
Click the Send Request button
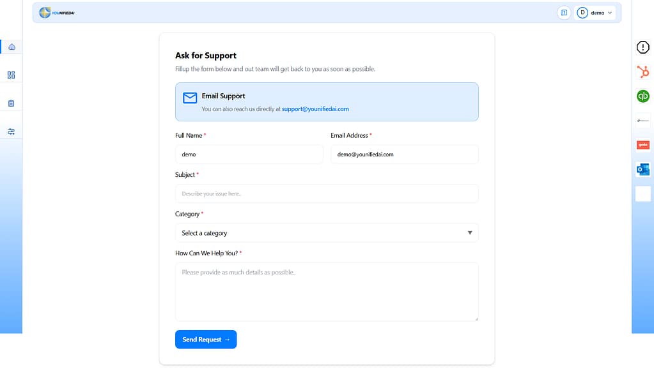coord(206,340)
